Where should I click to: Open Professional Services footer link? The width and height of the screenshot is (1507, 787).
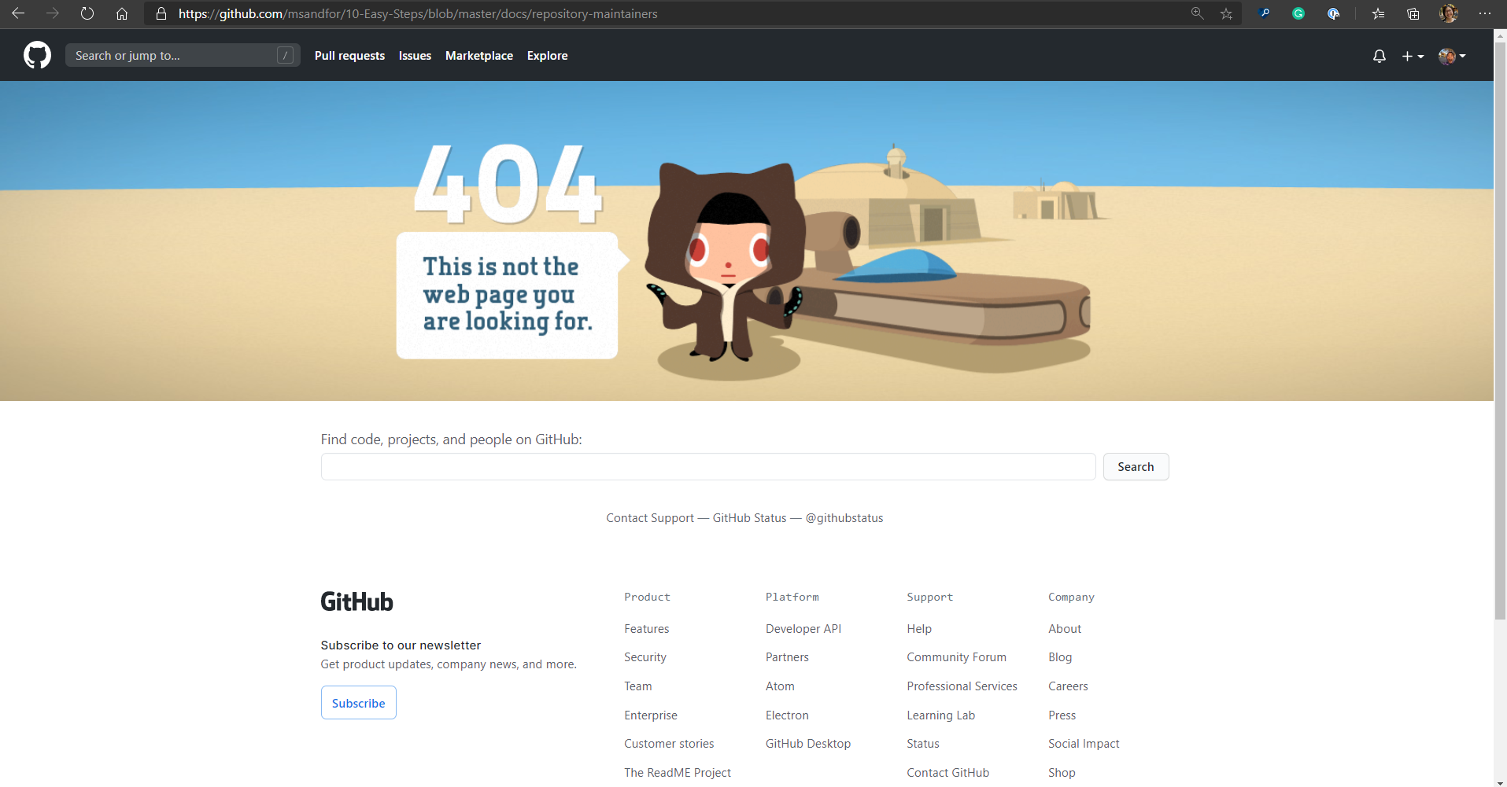pyautogui.click(x=962, y=686)
